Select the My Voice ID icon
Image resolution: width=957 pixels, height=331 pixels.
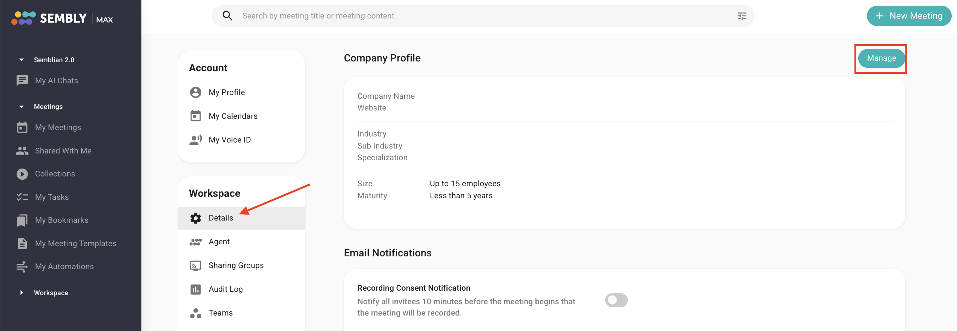[x=196, y=140]
